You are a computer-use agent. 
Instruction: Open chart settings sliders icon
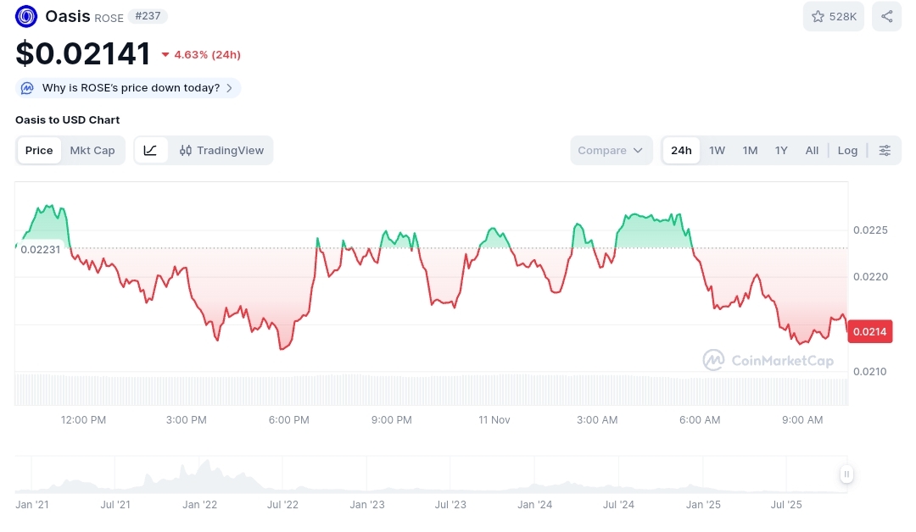885,151
